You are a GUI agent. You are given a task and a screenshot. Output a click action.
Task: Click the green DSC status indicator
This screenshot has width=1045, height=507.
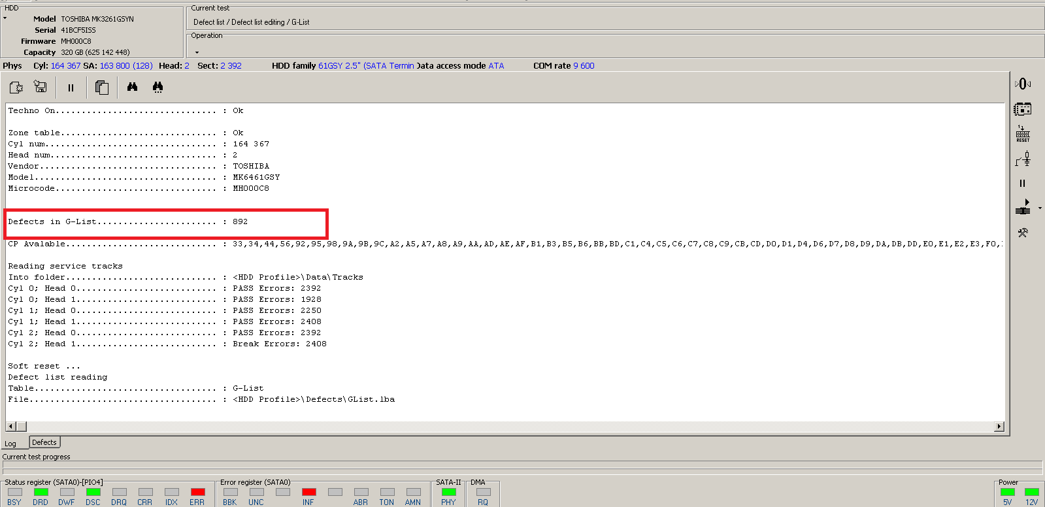point(93,492)
